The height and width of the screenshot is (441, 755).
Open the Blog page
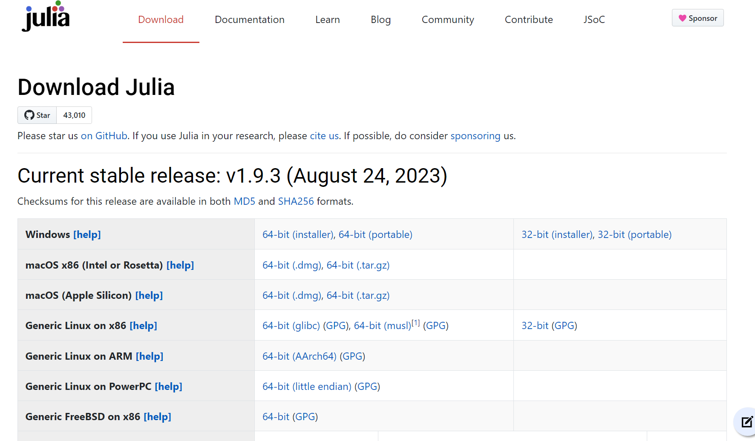pos(380,20)
